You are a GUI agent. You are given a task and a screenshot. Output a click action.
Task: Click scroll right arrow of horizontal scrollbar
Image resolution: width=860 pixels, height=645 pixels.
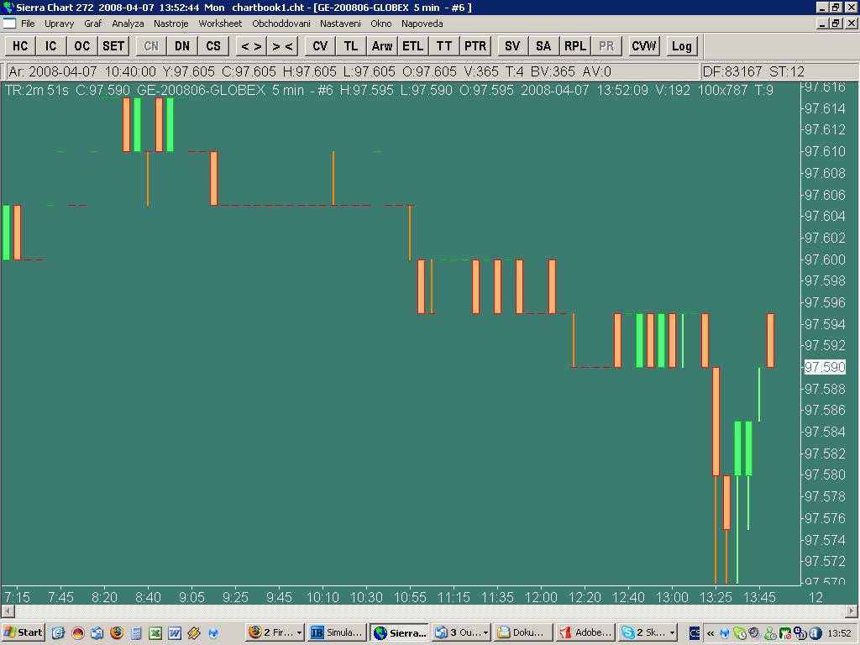(x=852, y=611)
